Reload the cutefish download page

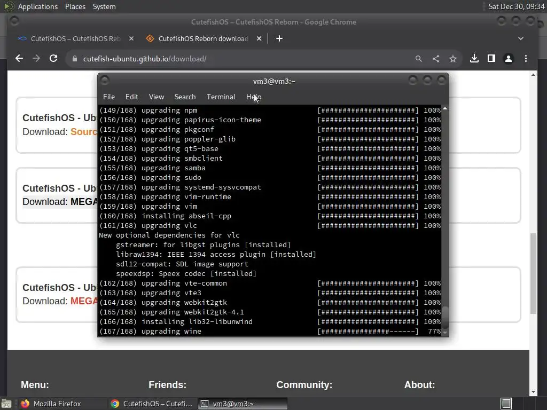point(53,59)
